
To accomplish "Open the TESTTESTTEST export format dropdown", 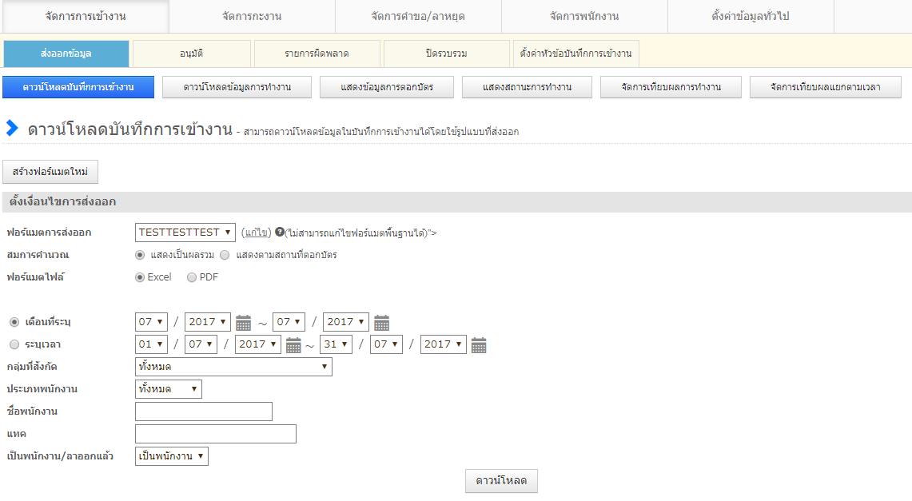I will 185,233.
